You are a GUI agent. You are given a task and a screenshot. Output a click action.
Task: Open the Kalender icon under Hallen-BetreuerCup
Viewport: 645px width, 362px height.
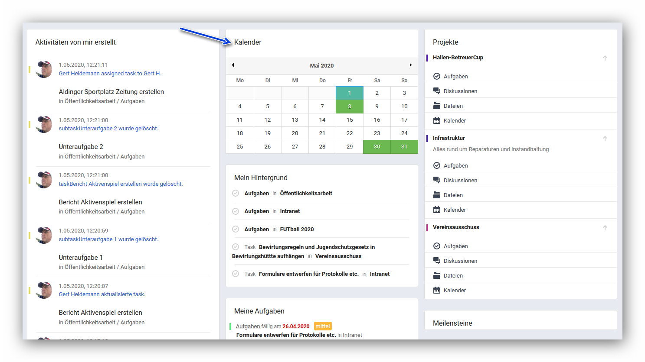[437, 120]
